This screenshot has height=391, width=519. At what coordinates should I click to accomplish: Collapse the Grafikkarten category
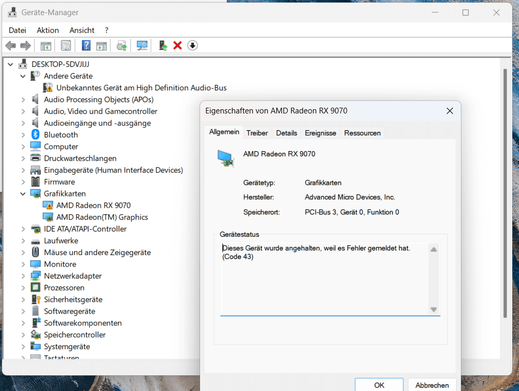[x=23, y=193]
